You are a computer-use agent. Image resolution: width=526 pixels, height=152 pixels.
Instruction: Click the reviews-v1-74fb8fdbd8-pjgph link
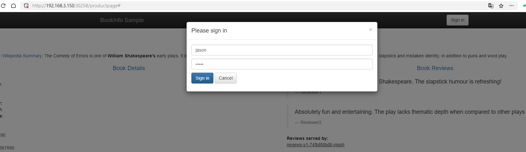pos(315,145)
